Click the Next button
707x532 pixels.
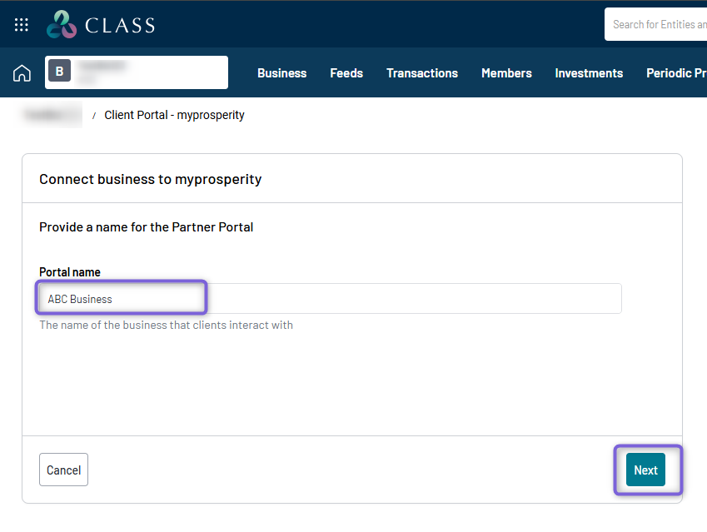click(645, 470)
